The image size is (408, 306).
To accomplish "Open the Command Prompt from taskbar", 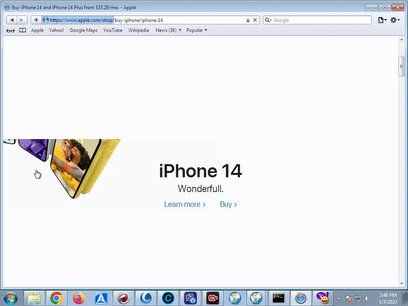I will [x=279, y=298].
